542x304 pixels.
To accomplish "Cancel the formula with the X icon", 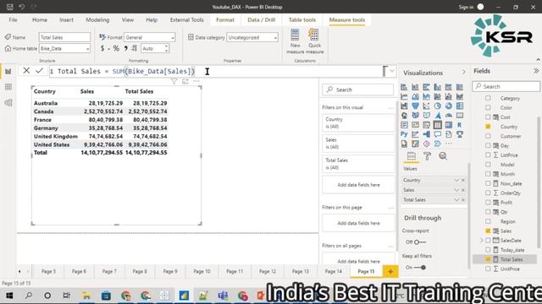I will tap(26, 71).
